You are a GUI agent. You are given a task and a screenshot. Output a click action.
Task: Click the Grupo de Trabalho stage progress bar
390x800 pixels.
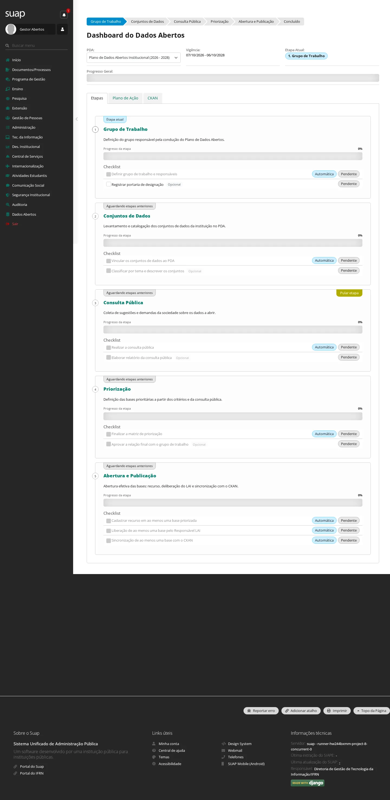[233, 156]
